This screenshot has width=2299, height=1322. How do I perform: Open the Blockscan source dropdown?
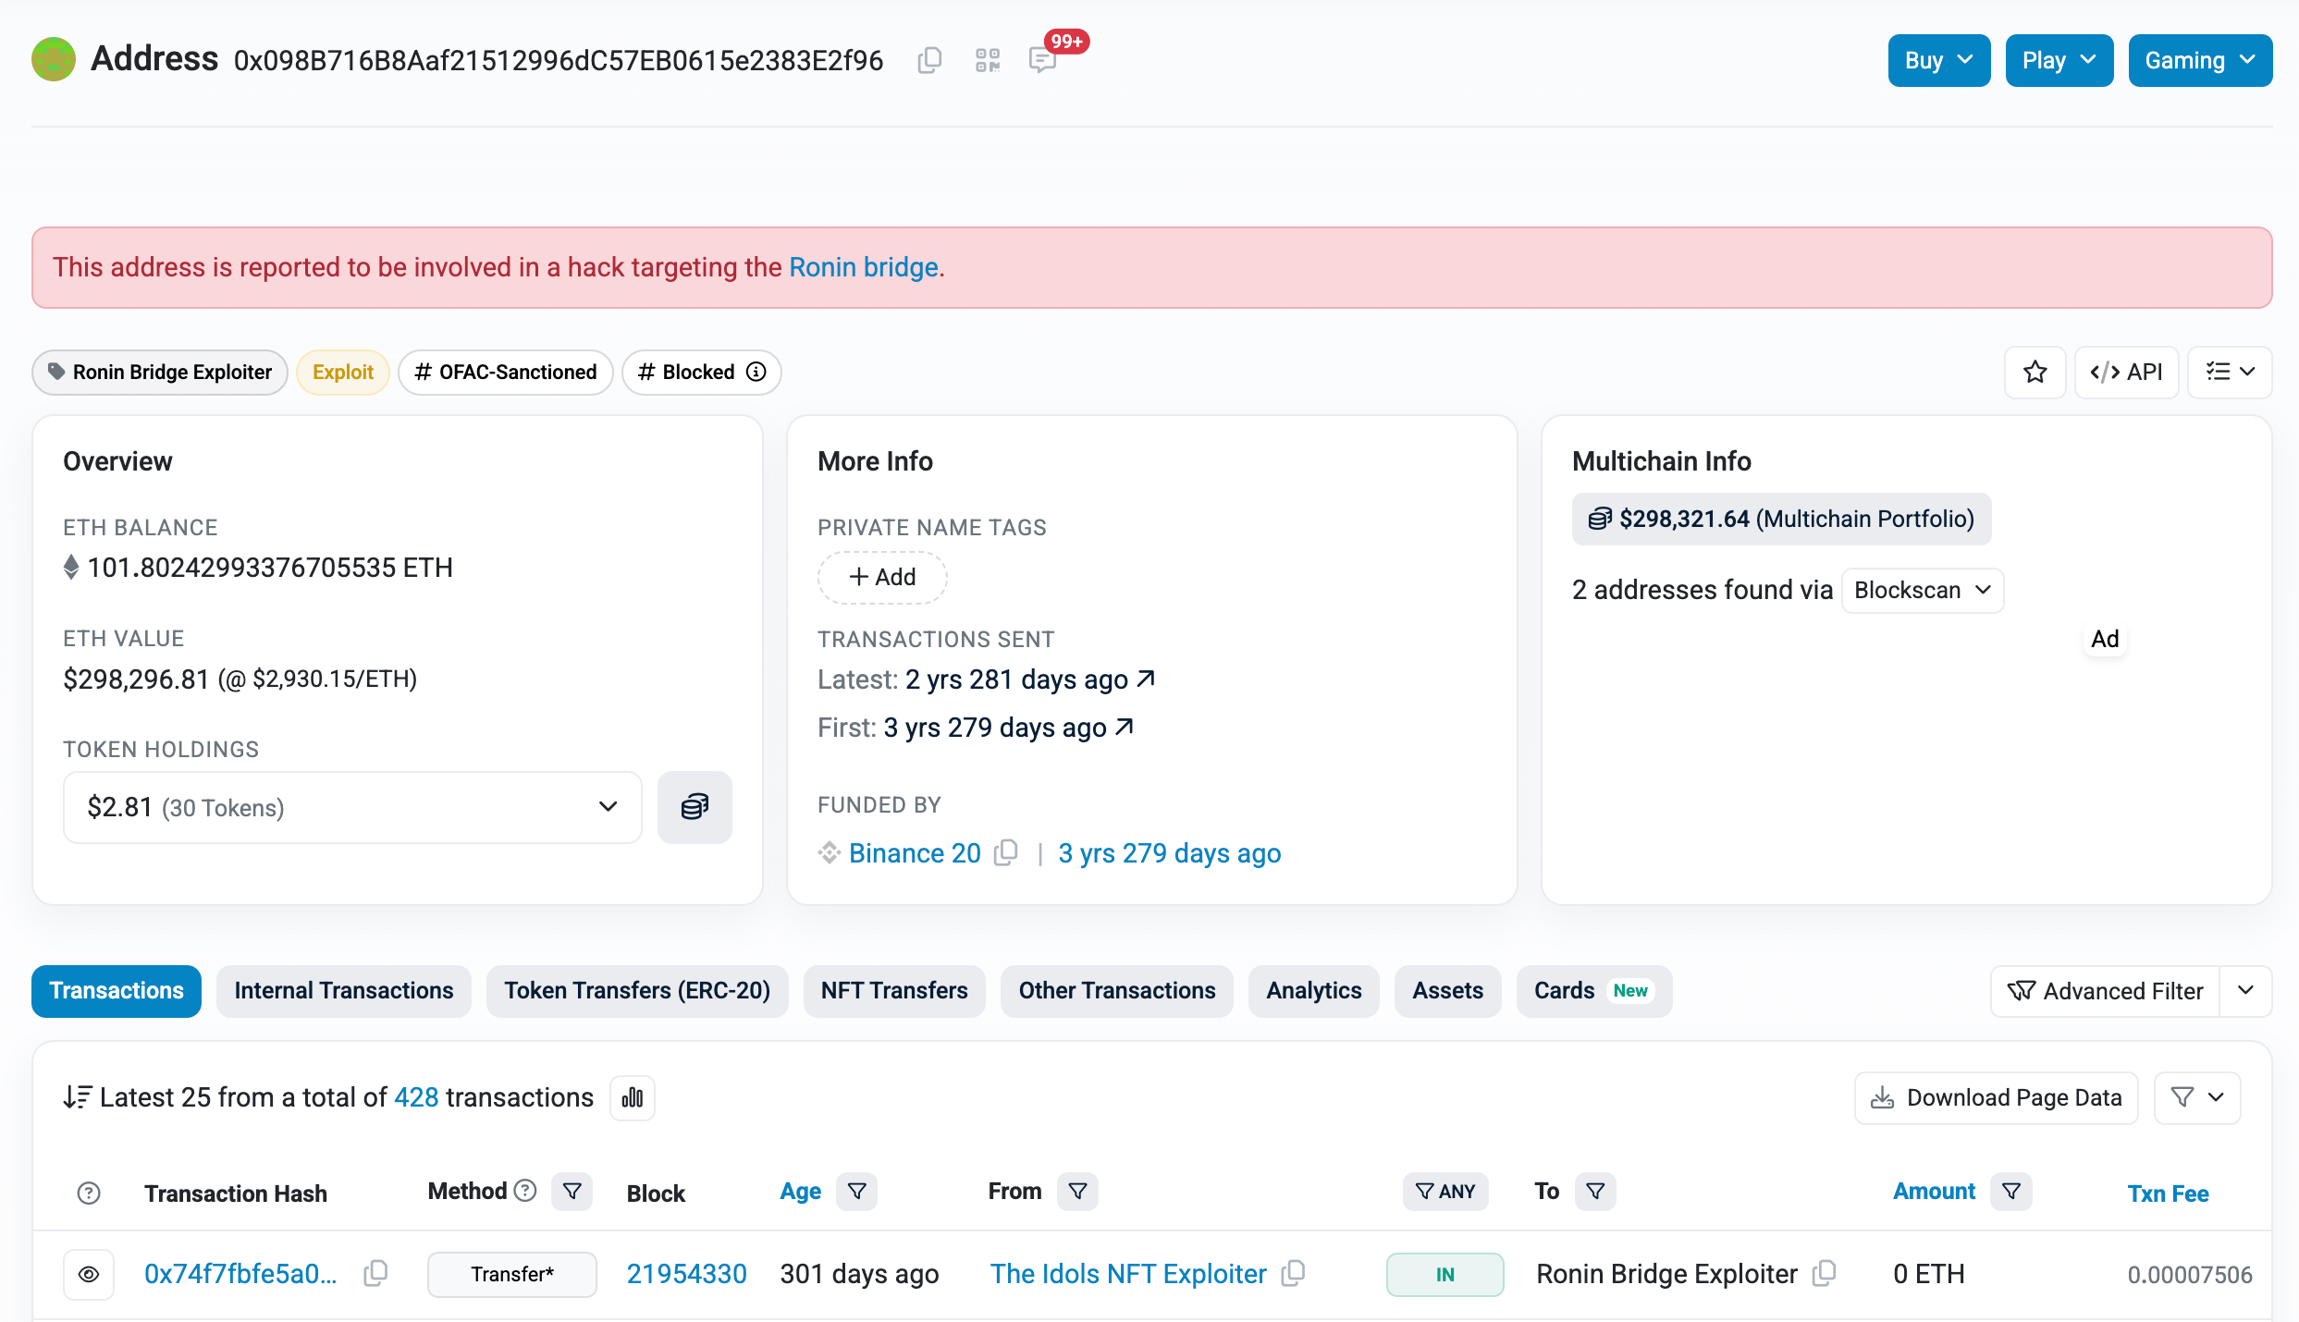pyautogui.click(x=1922, y=590)
